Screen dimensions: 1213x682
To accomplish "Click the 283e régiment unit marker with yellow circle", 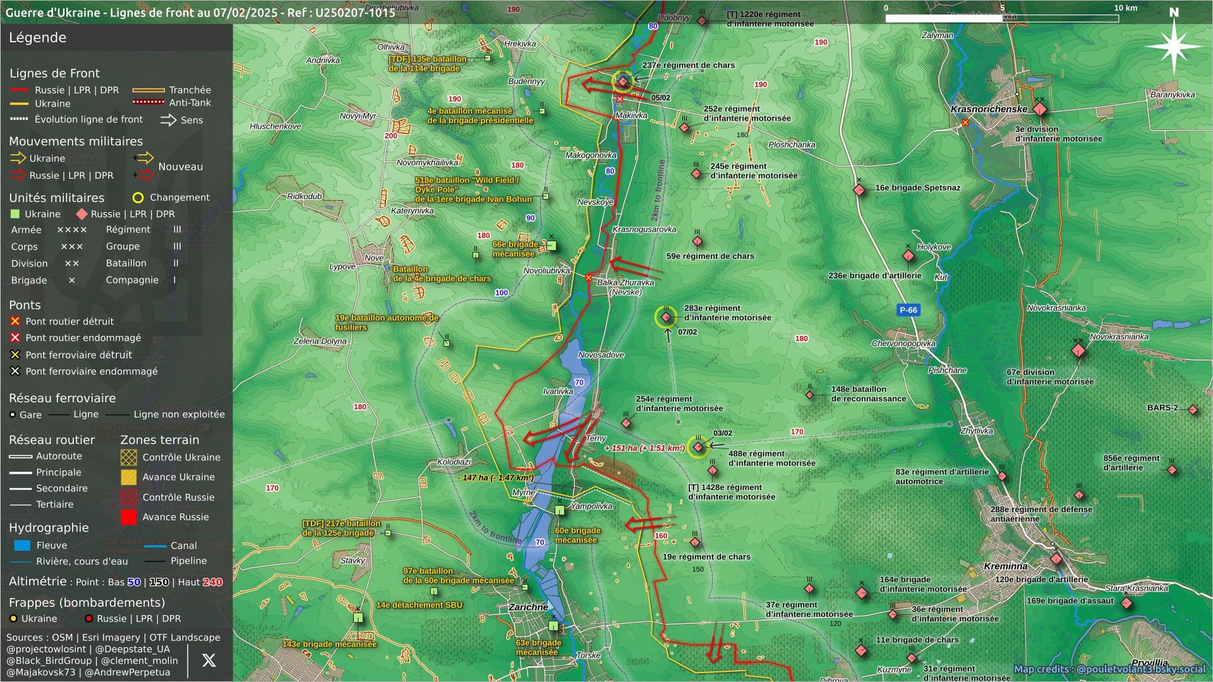I will (x=665, y=318).
